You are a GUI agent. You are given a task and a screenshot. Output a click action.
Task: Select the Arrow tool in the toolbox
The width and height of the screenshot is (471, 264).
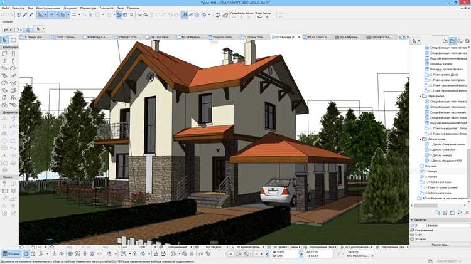pos(4,40)
